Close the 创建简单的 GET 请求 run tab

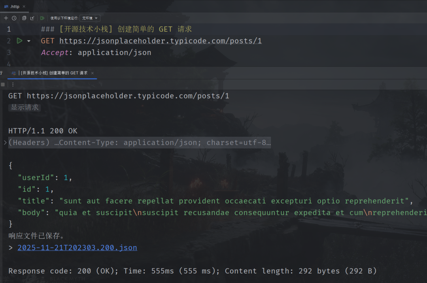(93, 73)
